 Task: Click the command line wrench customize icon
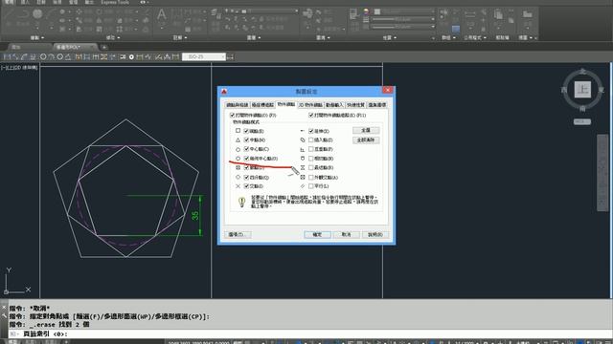pyautogui.click(x=4, y=316)
